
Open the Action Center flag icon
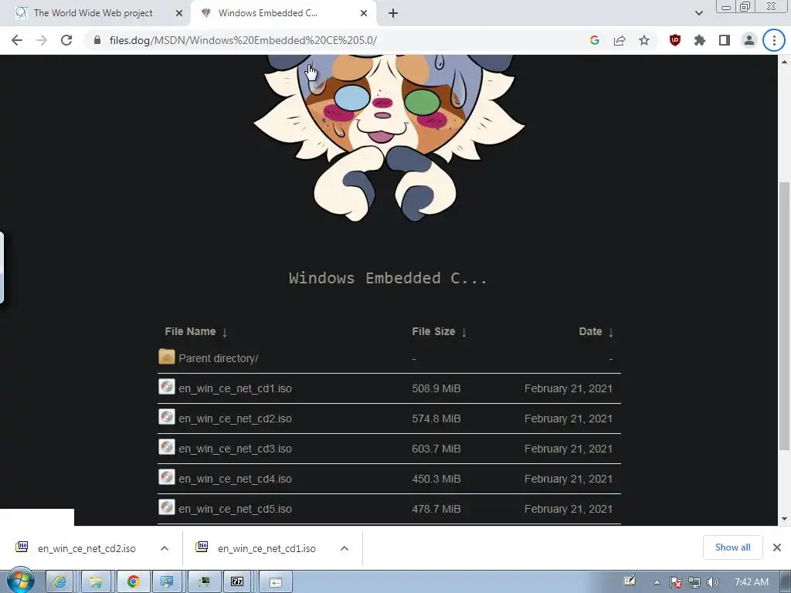[x=675, y=582]
